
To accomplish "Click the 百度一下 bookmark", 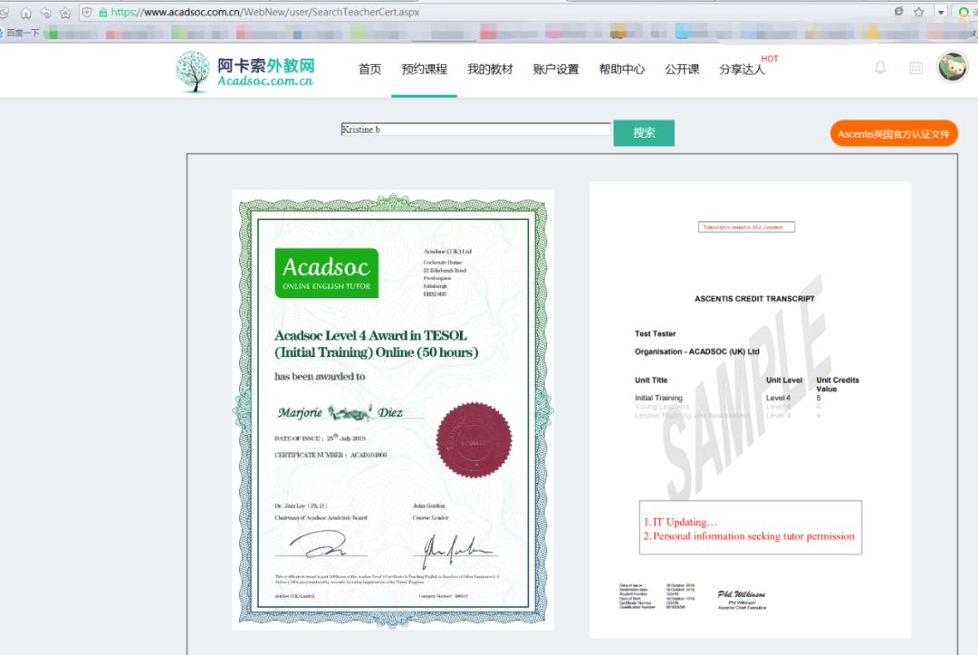I will tap(23, 33).
